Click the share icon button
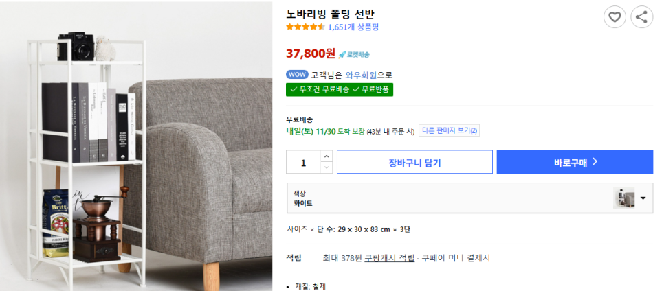The width and height of the screenshot is (664, 291). click(x=641, y=17)
